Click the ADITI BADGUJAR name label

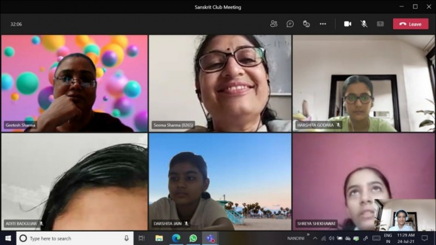click(21, 223)
